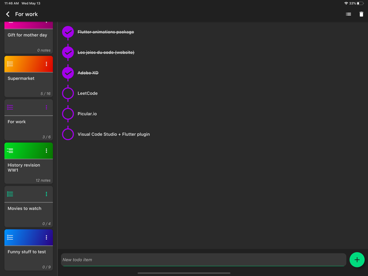Screen dimensions: 368x276
Task: Click the History revision notes list icon
Action: pyautogui.click(x=10, y=151)
